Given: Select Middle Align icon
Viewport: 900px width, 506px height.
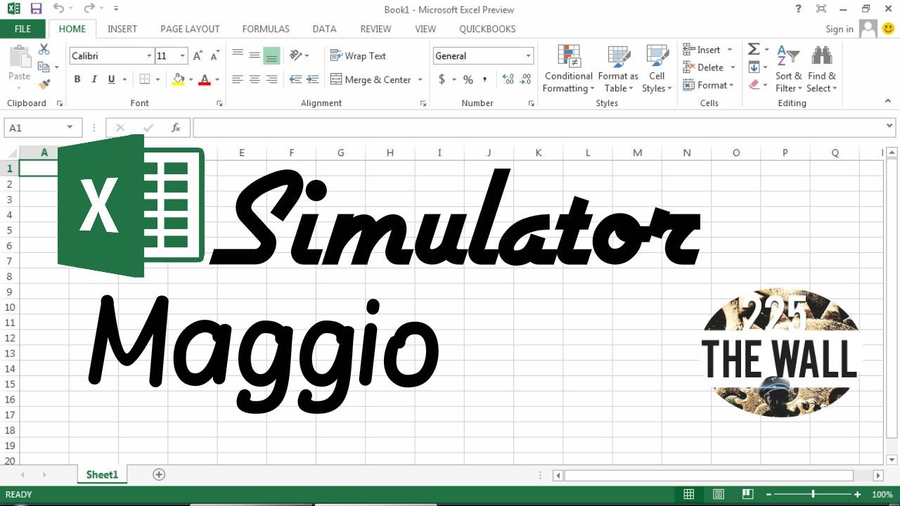Looking at the screenshot, I should (x=255, y=55).
